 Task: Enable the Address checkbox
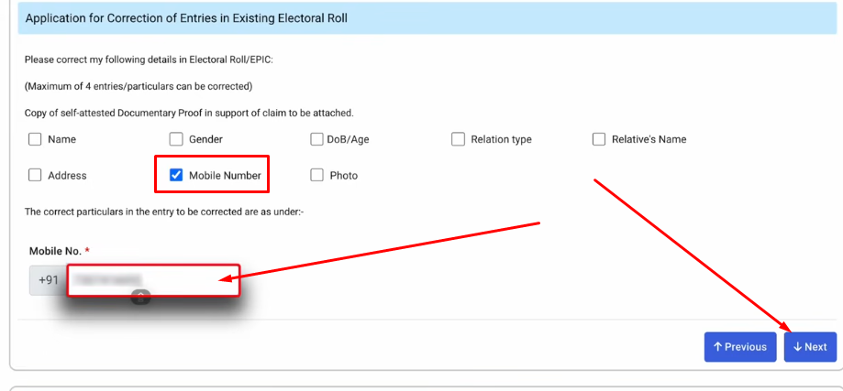35,176
